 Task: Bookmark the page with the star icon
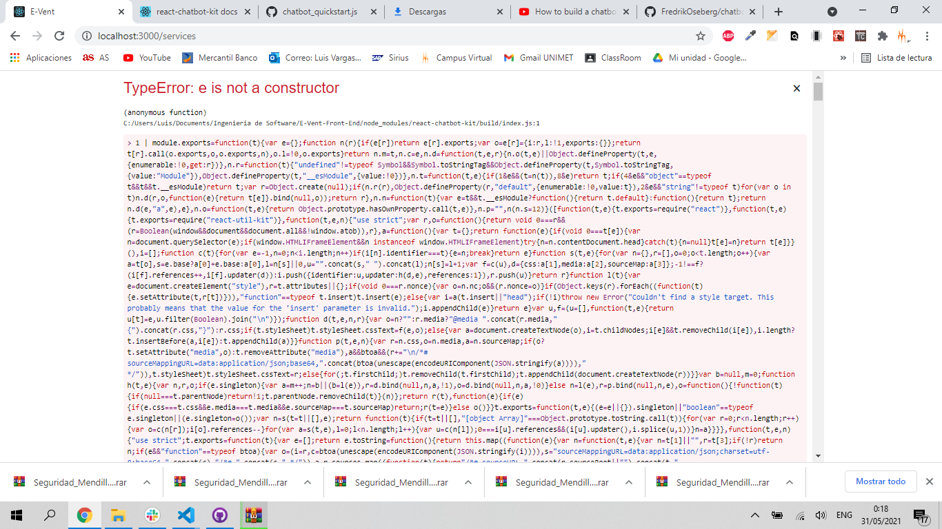(699, 35)
